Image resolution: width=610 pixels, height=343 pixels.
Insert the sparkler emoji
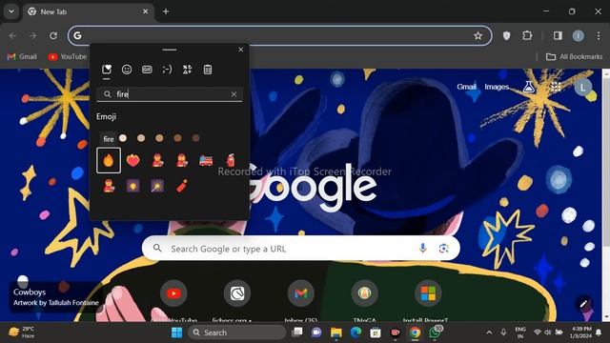click(157, 186)
